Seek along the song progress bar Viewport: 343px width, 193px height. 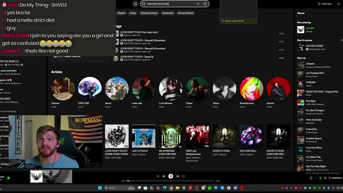coord(171,181)
